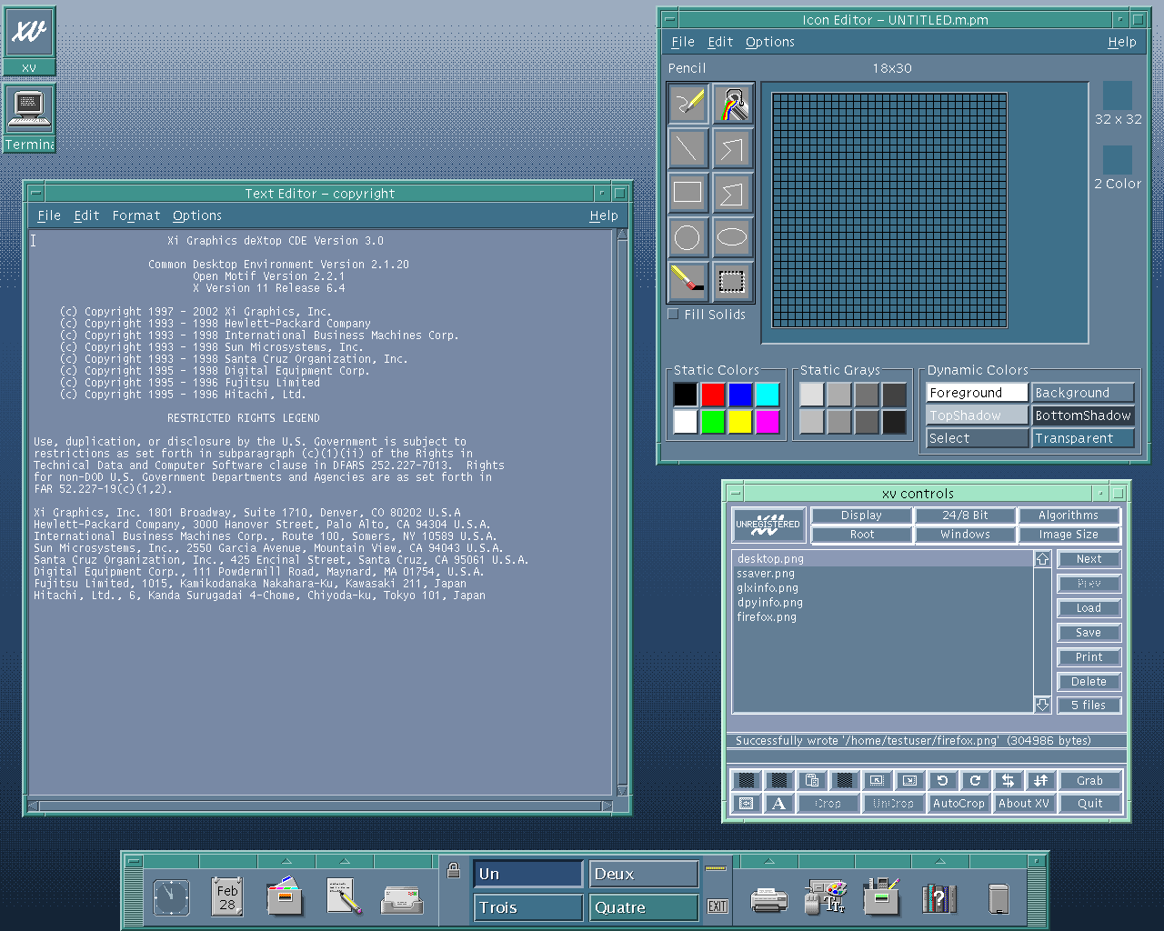Open the xv Windows menu button

point(965,535)
